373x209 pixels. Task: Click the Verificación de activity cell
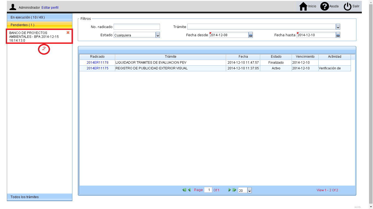pos(334,68)
